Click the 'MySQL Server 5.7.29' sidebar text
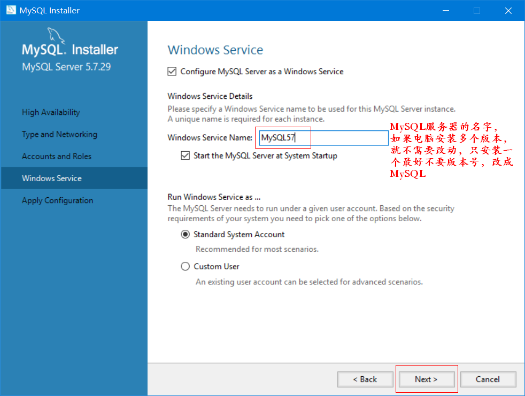This screenshot has width=525, height=396. (66, 67)
